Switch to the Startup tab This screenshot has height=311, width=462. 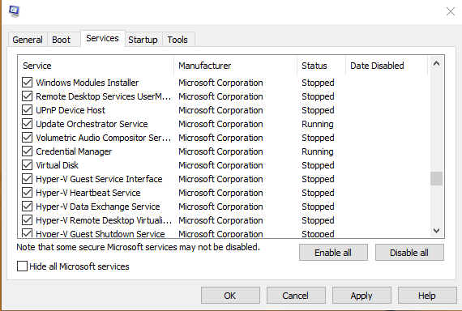143,40
